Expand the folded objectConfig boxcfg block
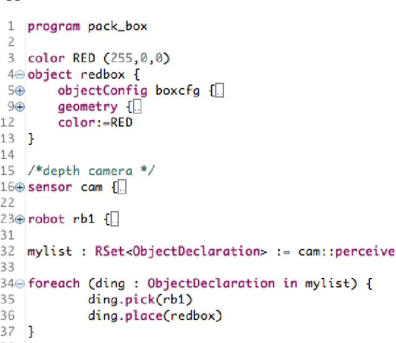The width and height of the screenshot is (396, 343). pos(20,90)
